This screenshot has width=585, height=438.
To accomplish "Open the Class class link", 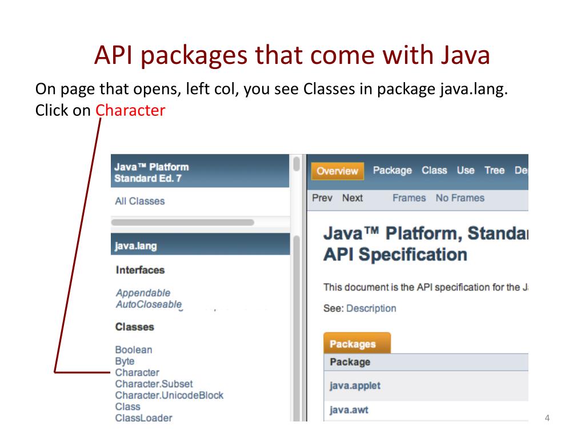I will pyautogui.click(x=127, y=407).
